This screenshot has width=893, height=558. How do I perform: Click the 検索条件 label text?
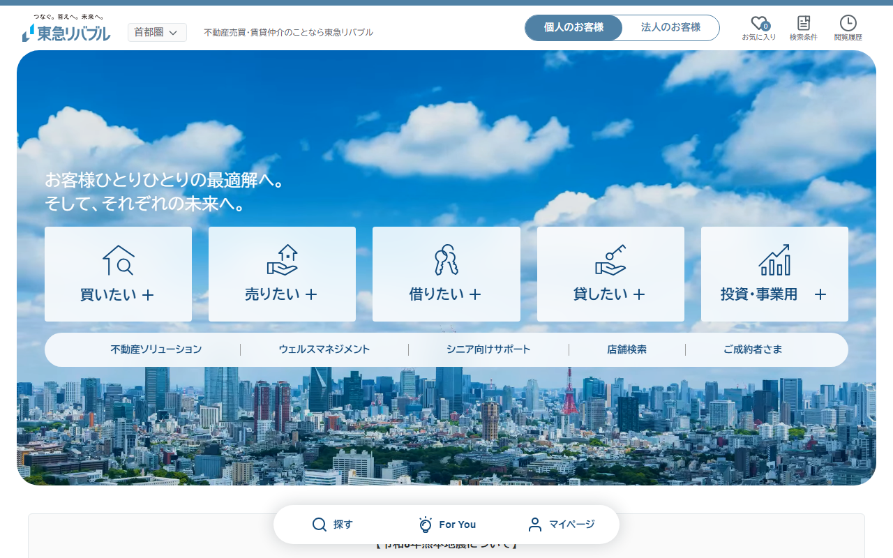point(804,38)
